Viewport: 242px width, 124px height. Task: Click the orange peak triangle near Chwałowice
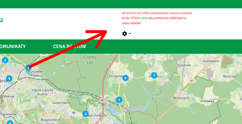pyautogui.click(x=27, y=114)
